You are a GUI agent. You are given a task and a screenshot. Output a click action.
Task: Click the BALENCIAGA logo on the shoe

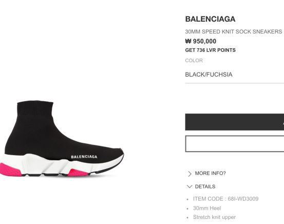pyautogui.click(x=84, y=157)
